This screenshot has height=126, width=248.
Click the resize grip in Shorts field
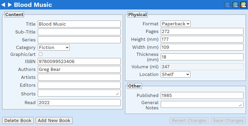(117, 94)
